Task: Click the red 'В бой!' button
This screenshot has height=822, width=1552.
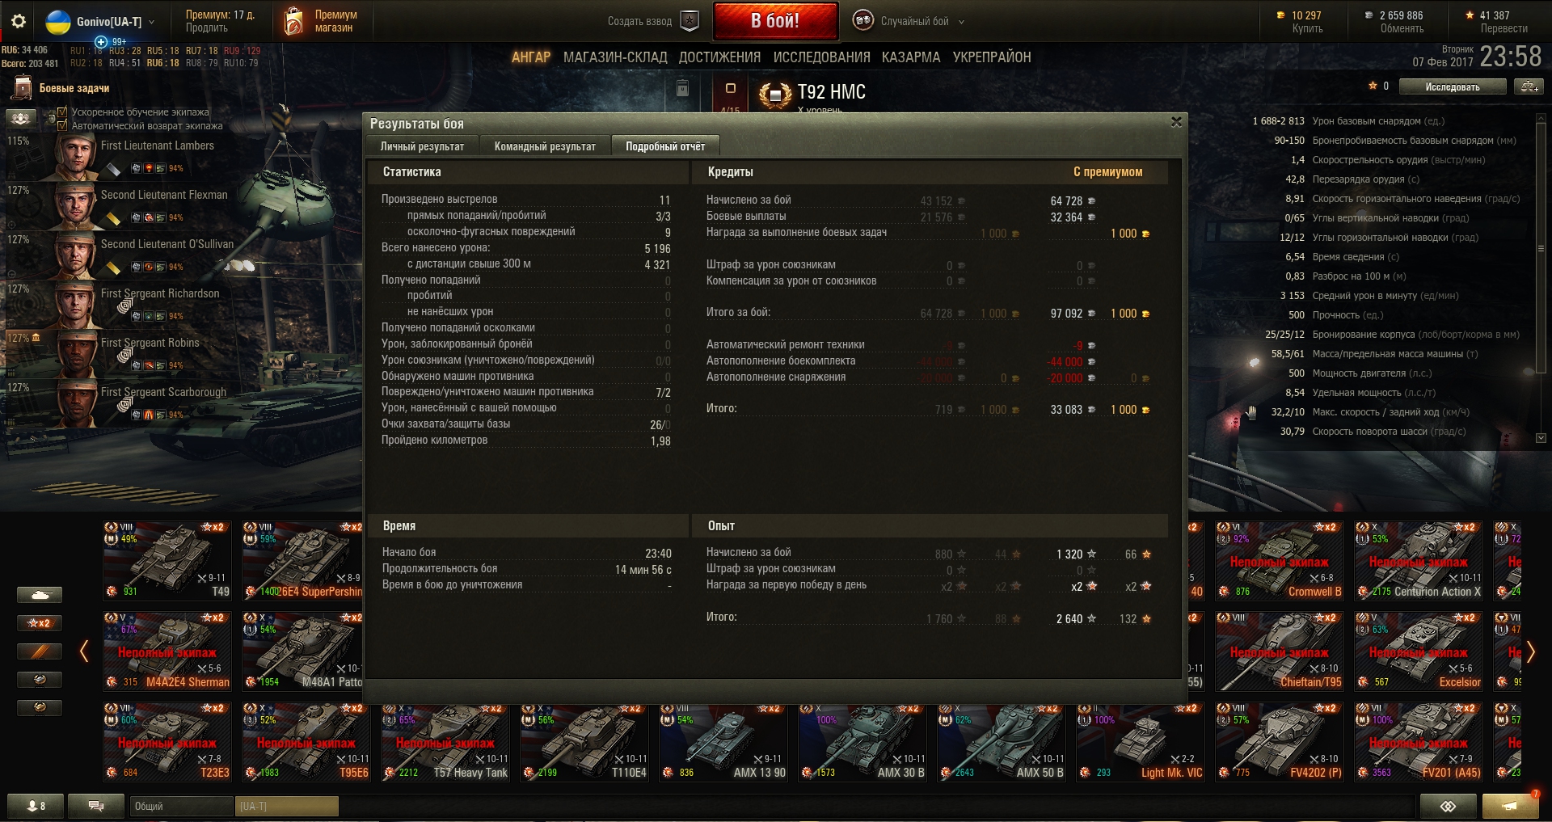Action: [x=775, y=21]
